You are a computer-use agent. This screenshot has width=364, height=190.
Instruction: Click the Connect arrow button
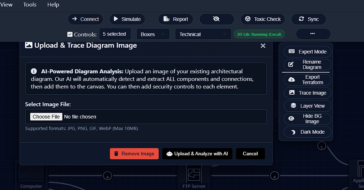(x=85, y=19)
